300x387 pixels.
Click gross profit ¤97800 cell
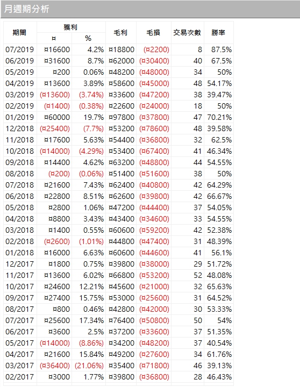121,117
